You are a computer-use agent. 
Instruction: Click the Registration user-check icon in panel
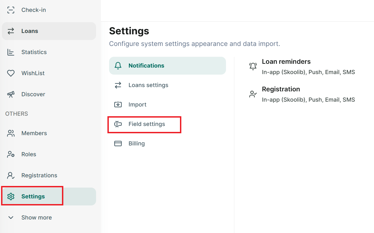pos(253,94)
